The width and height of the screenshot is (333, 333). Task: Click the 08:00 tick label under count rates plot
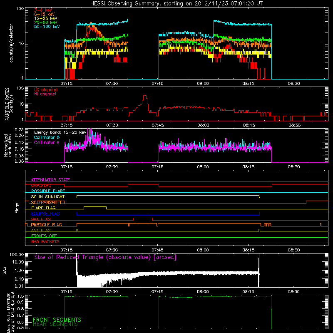pyautogui.click(x=203, y=84)
